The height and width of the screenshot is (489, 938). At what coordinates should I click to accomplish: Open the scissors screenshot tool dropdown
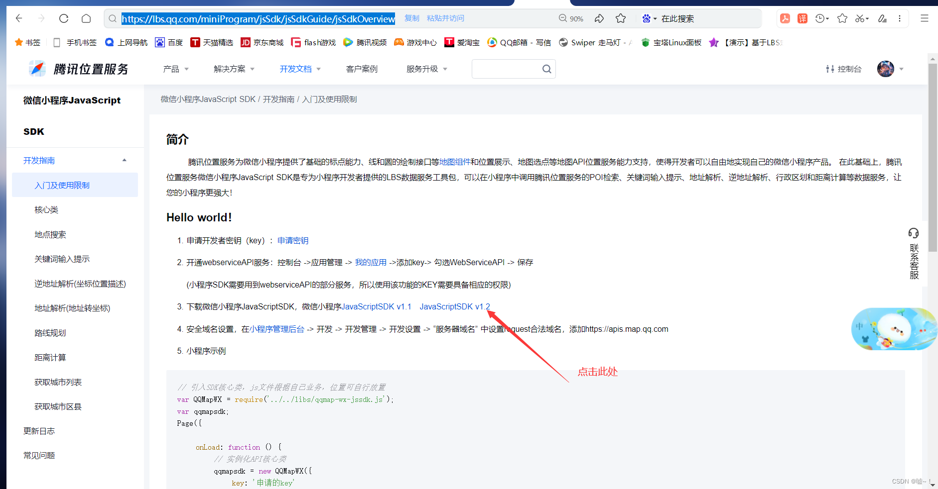(x=862, y=18)
